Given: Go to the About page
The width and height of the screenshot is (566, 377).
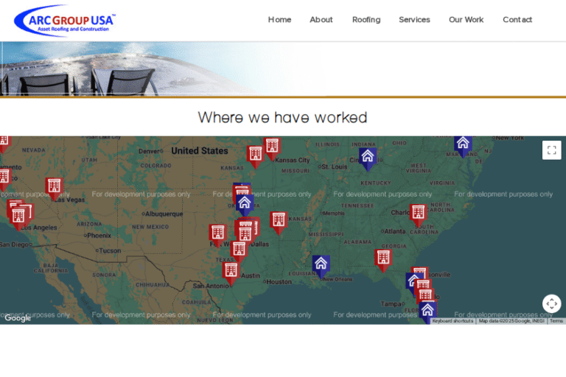Looking at the screenshot, I should tap(321, 20).
